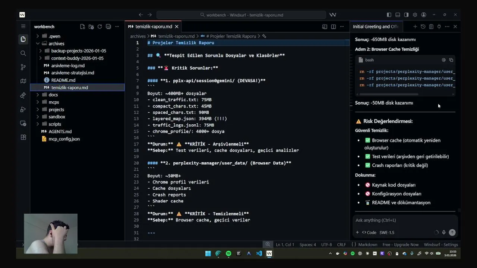477x268 pixels.
Task: Open explorer more actions ellipsis
Action: coord(117,26)
